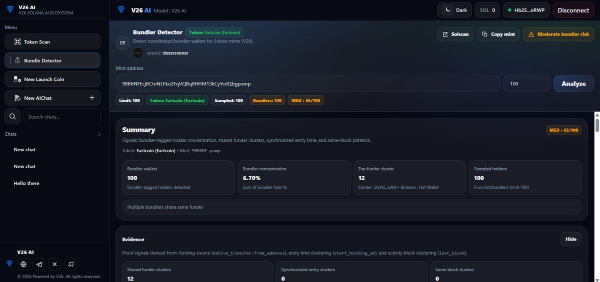This screenshot has height=282, width=600.
Task: Click the Multiple bundlers share same funder note
Action: point(352,207)
